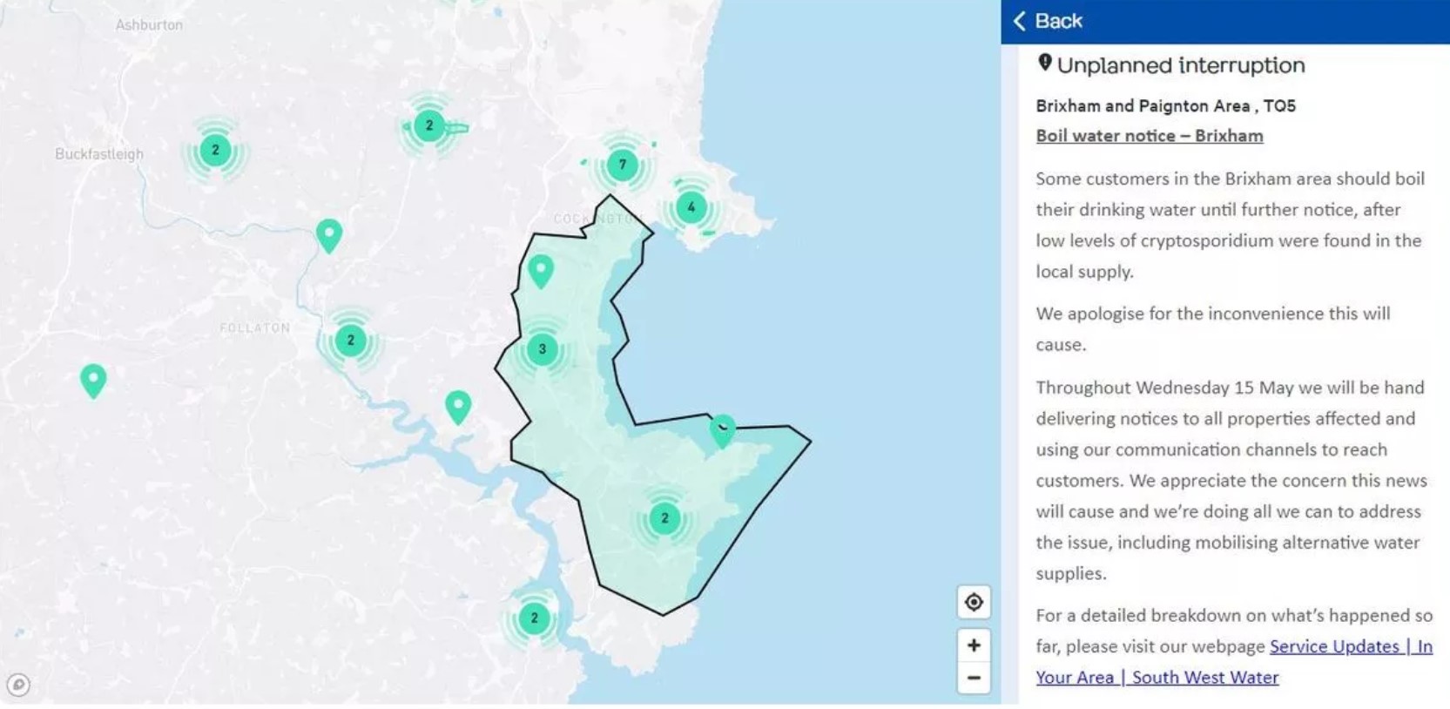The image size is (1450, 709).
Task: Select the pin on the outline's coastal edge
Action: 722,429
